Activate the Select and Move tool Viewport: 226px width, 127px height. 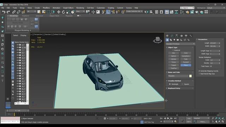click(x=59, y=12)
